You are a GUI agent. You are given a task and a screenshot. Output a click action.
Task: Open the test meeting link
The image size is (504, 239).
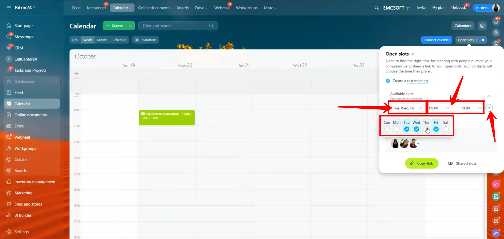click(417, 81)
